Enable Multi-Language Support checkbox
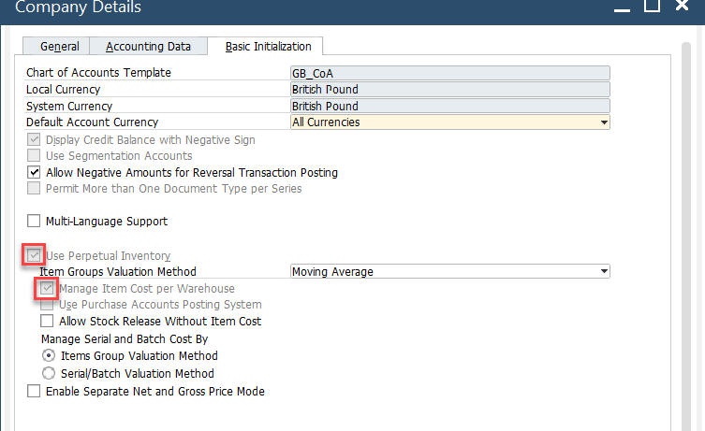 tap(35, 222)
